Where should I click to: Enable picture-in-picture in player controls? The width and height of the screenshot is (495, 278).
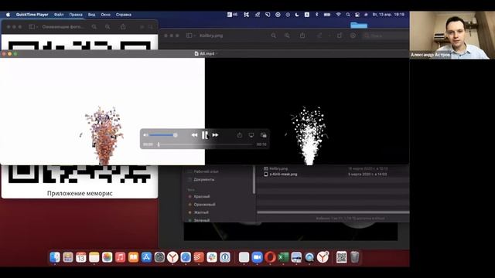(x=263, y=135)
